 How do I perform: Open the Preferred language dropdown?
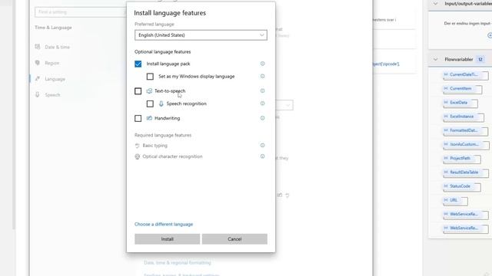(x=201, y=35)
